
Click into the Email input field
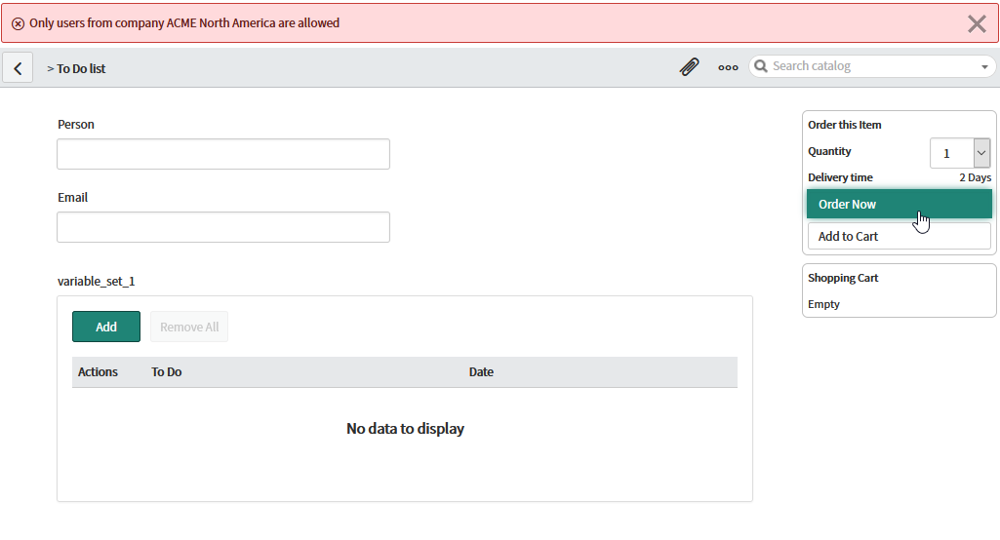(x=223, y=227)
